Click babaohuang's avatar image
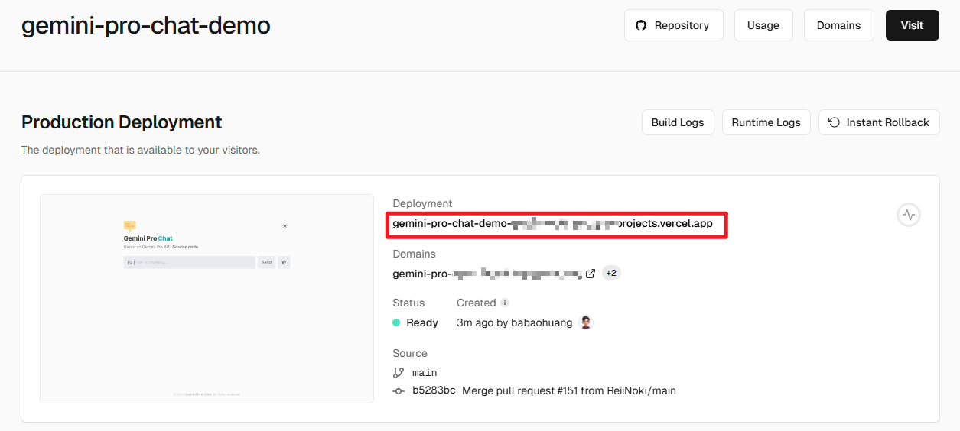960x431 pixels. 586,322
